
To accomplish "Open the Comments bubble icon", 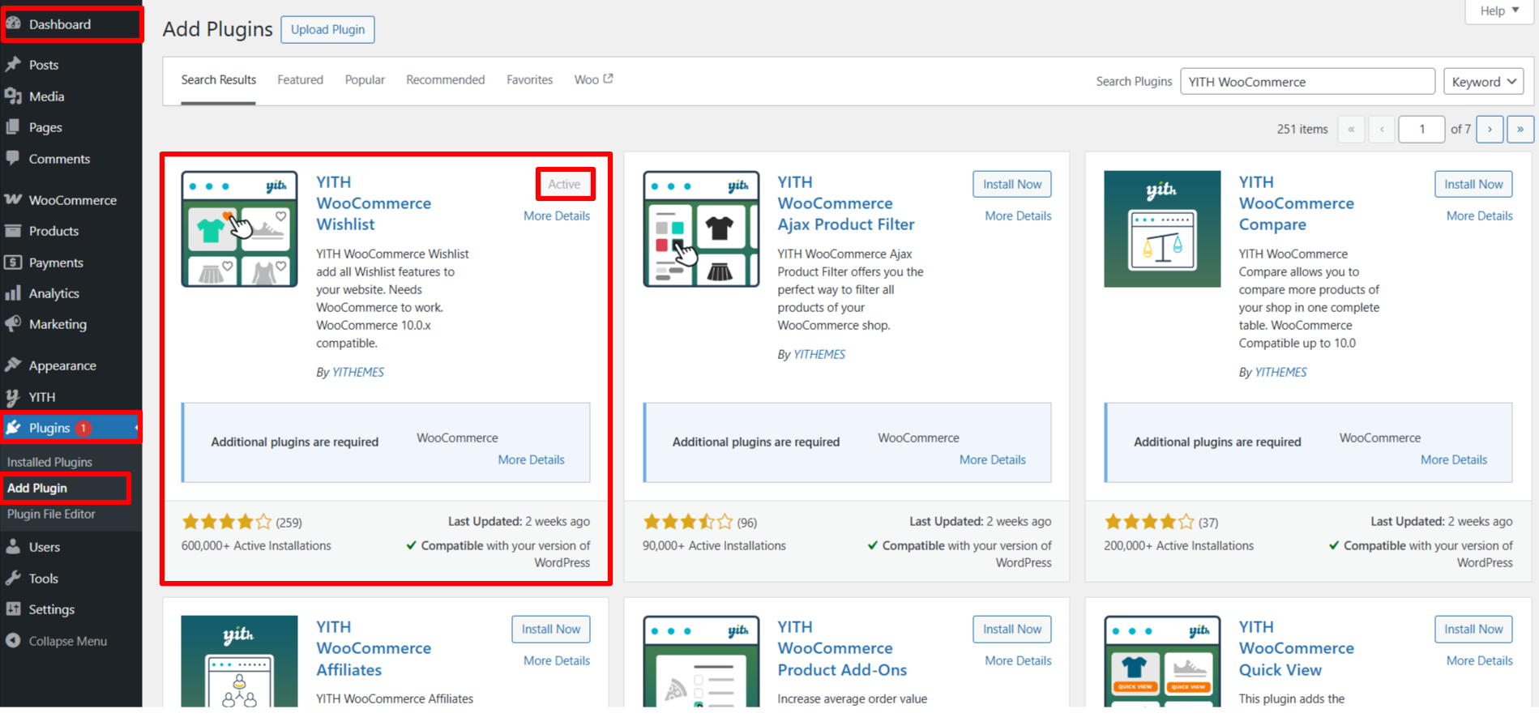I will tap(13, 158).
